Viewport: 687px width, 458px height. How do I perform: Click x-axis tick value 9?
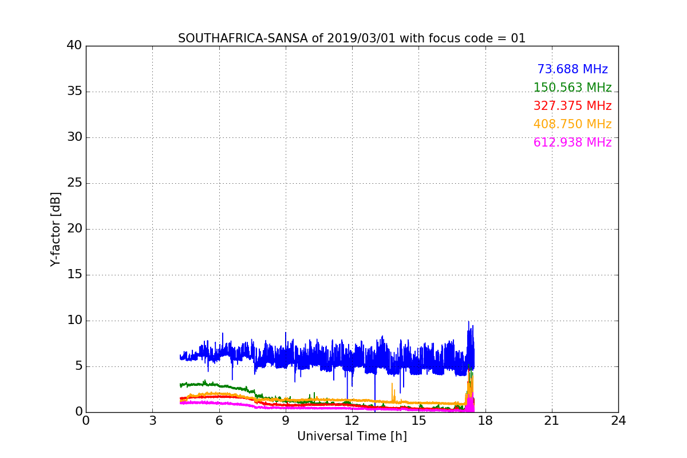pos(286,421)
